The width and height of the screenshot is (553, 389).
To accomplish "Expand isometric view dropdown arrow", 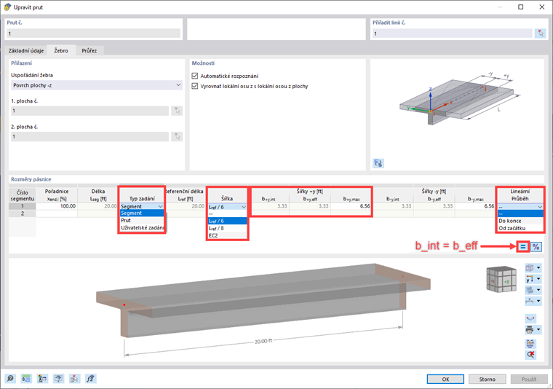I will tap(538, 268).
